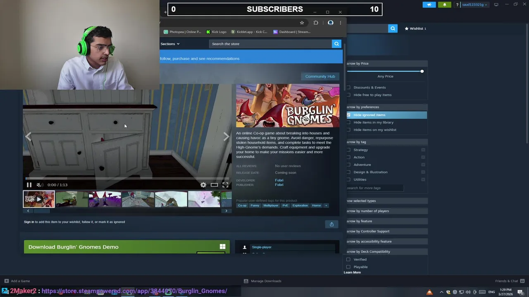Select the PvE tag
The image size is (529, 297).
coord(285,205)
